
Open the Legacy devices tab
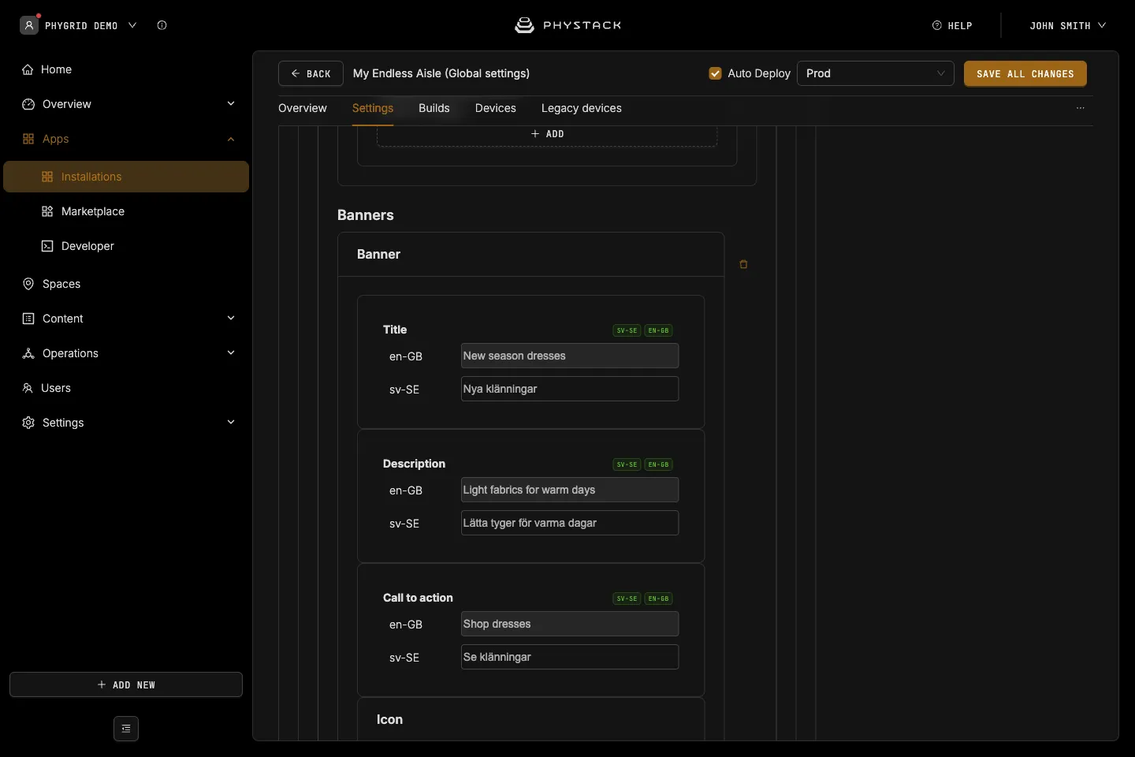point(582,108)
